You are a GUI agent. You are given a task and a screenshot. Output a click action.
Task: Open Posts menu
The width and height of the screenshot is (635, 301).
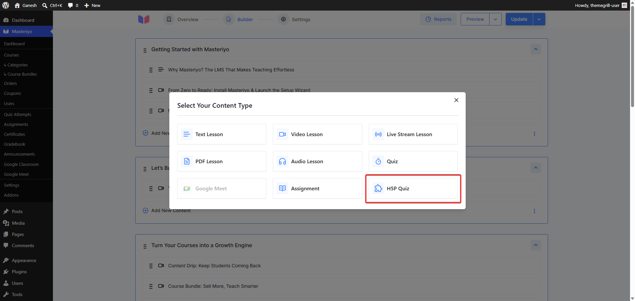pyautogui.click(x=26, y=211)
